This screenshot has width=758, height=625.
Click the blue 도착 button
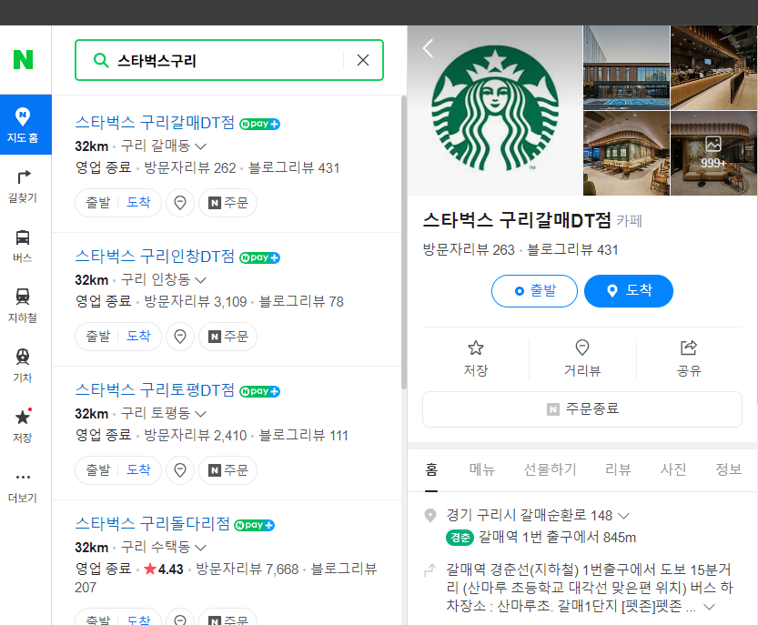[628, 291]
